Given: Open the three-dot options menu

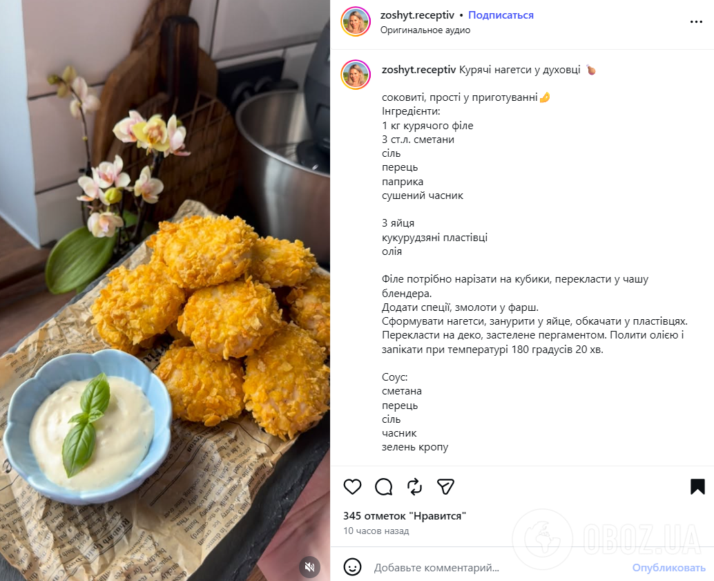Looking at the screenshot, I should coord(695,21).
